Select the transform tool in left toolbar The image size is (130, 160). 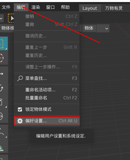coord(4,116)
